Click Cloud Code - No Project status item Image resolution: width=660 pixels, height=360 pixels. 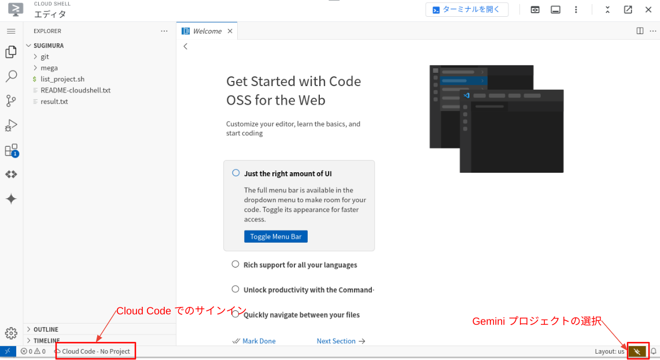(x=92, y=351)
